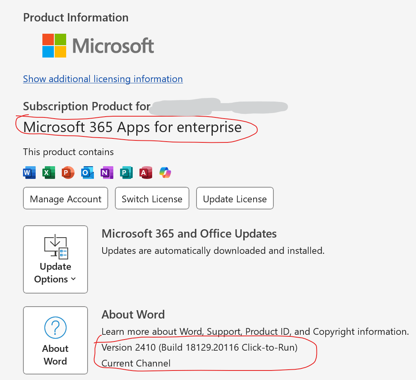416x380 pixels.
Task: Click Version 2410 build number text
Action: [200, 347]
